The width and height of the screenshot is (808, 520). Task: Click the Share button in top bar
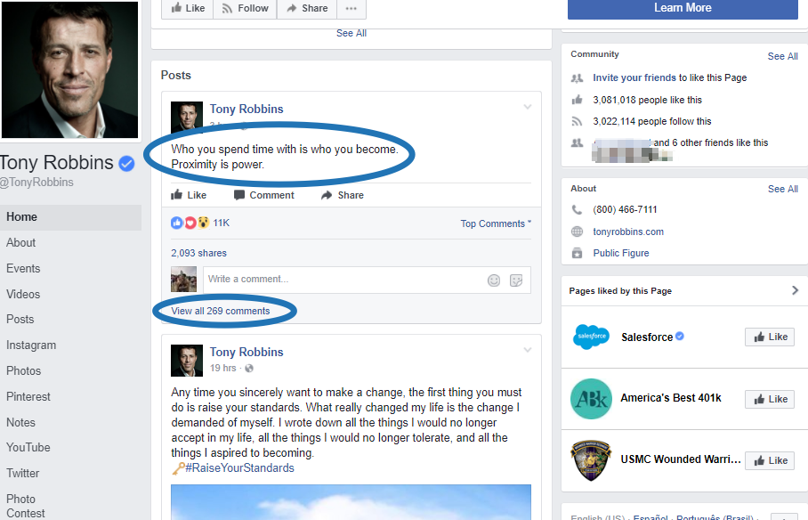pyautogui.click(x=307, y=8)
